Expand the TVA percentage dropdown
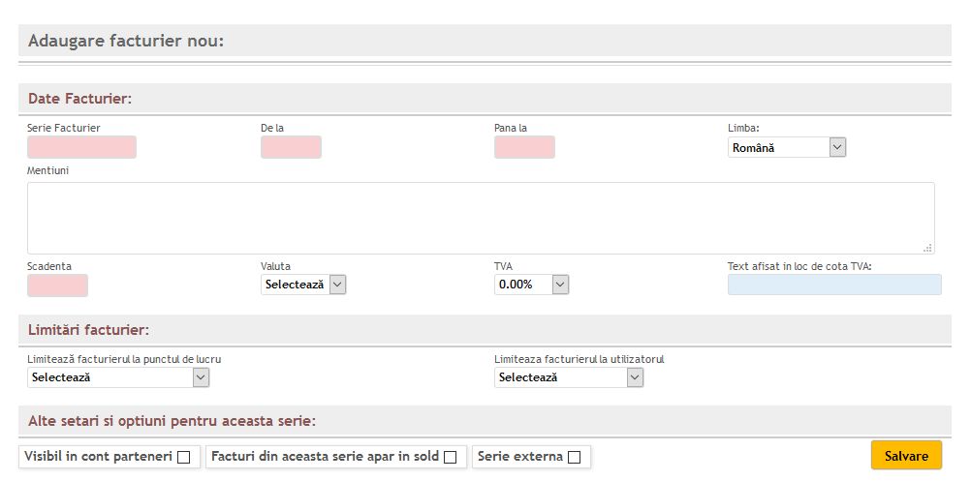This screenshot has width=971, height=481. 531,285
